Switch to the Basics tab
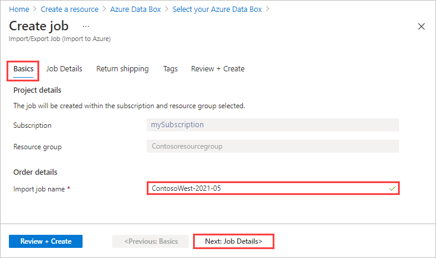This screenshot has height=258, width=436. 24,69
